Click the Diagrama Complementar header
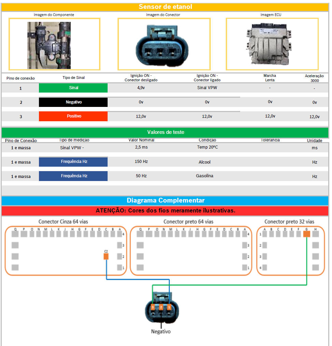This screenshot has width=332, height=346. point(165,200)
